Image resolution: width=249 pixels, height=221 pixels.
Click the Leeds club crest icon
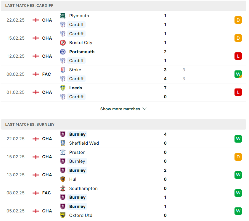pyautogui.click(x=63, y=88)
